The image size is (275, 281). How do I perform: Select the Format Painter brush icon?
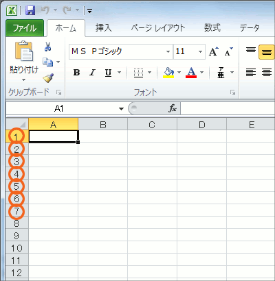coord(48,78)
